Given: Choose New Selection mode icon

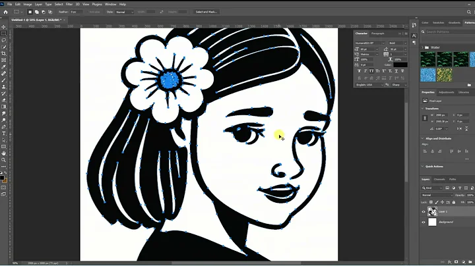Looking at the screenshot, I should click(30, 12).
